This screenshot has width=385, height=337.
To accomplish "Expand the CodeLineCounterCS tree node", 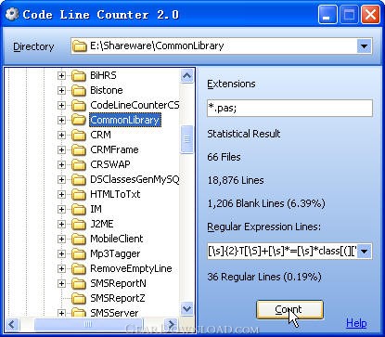I will [61, 105].
